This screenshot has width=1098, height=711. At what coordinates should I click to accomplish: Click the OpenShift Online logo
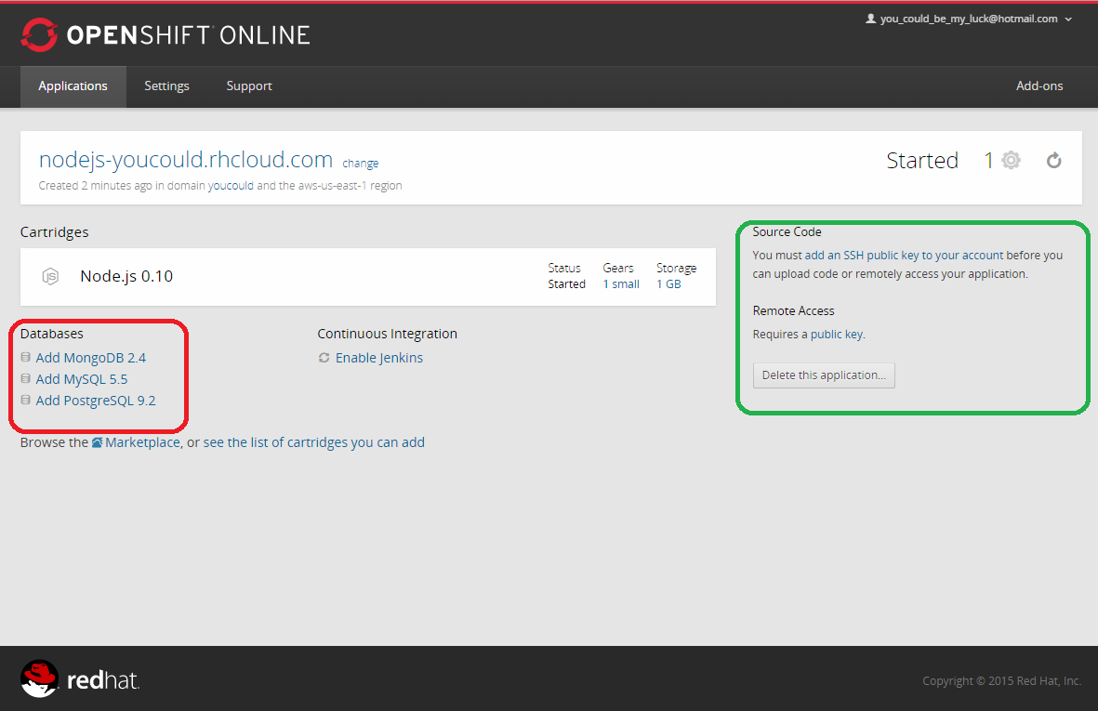[x=165, y=34]
